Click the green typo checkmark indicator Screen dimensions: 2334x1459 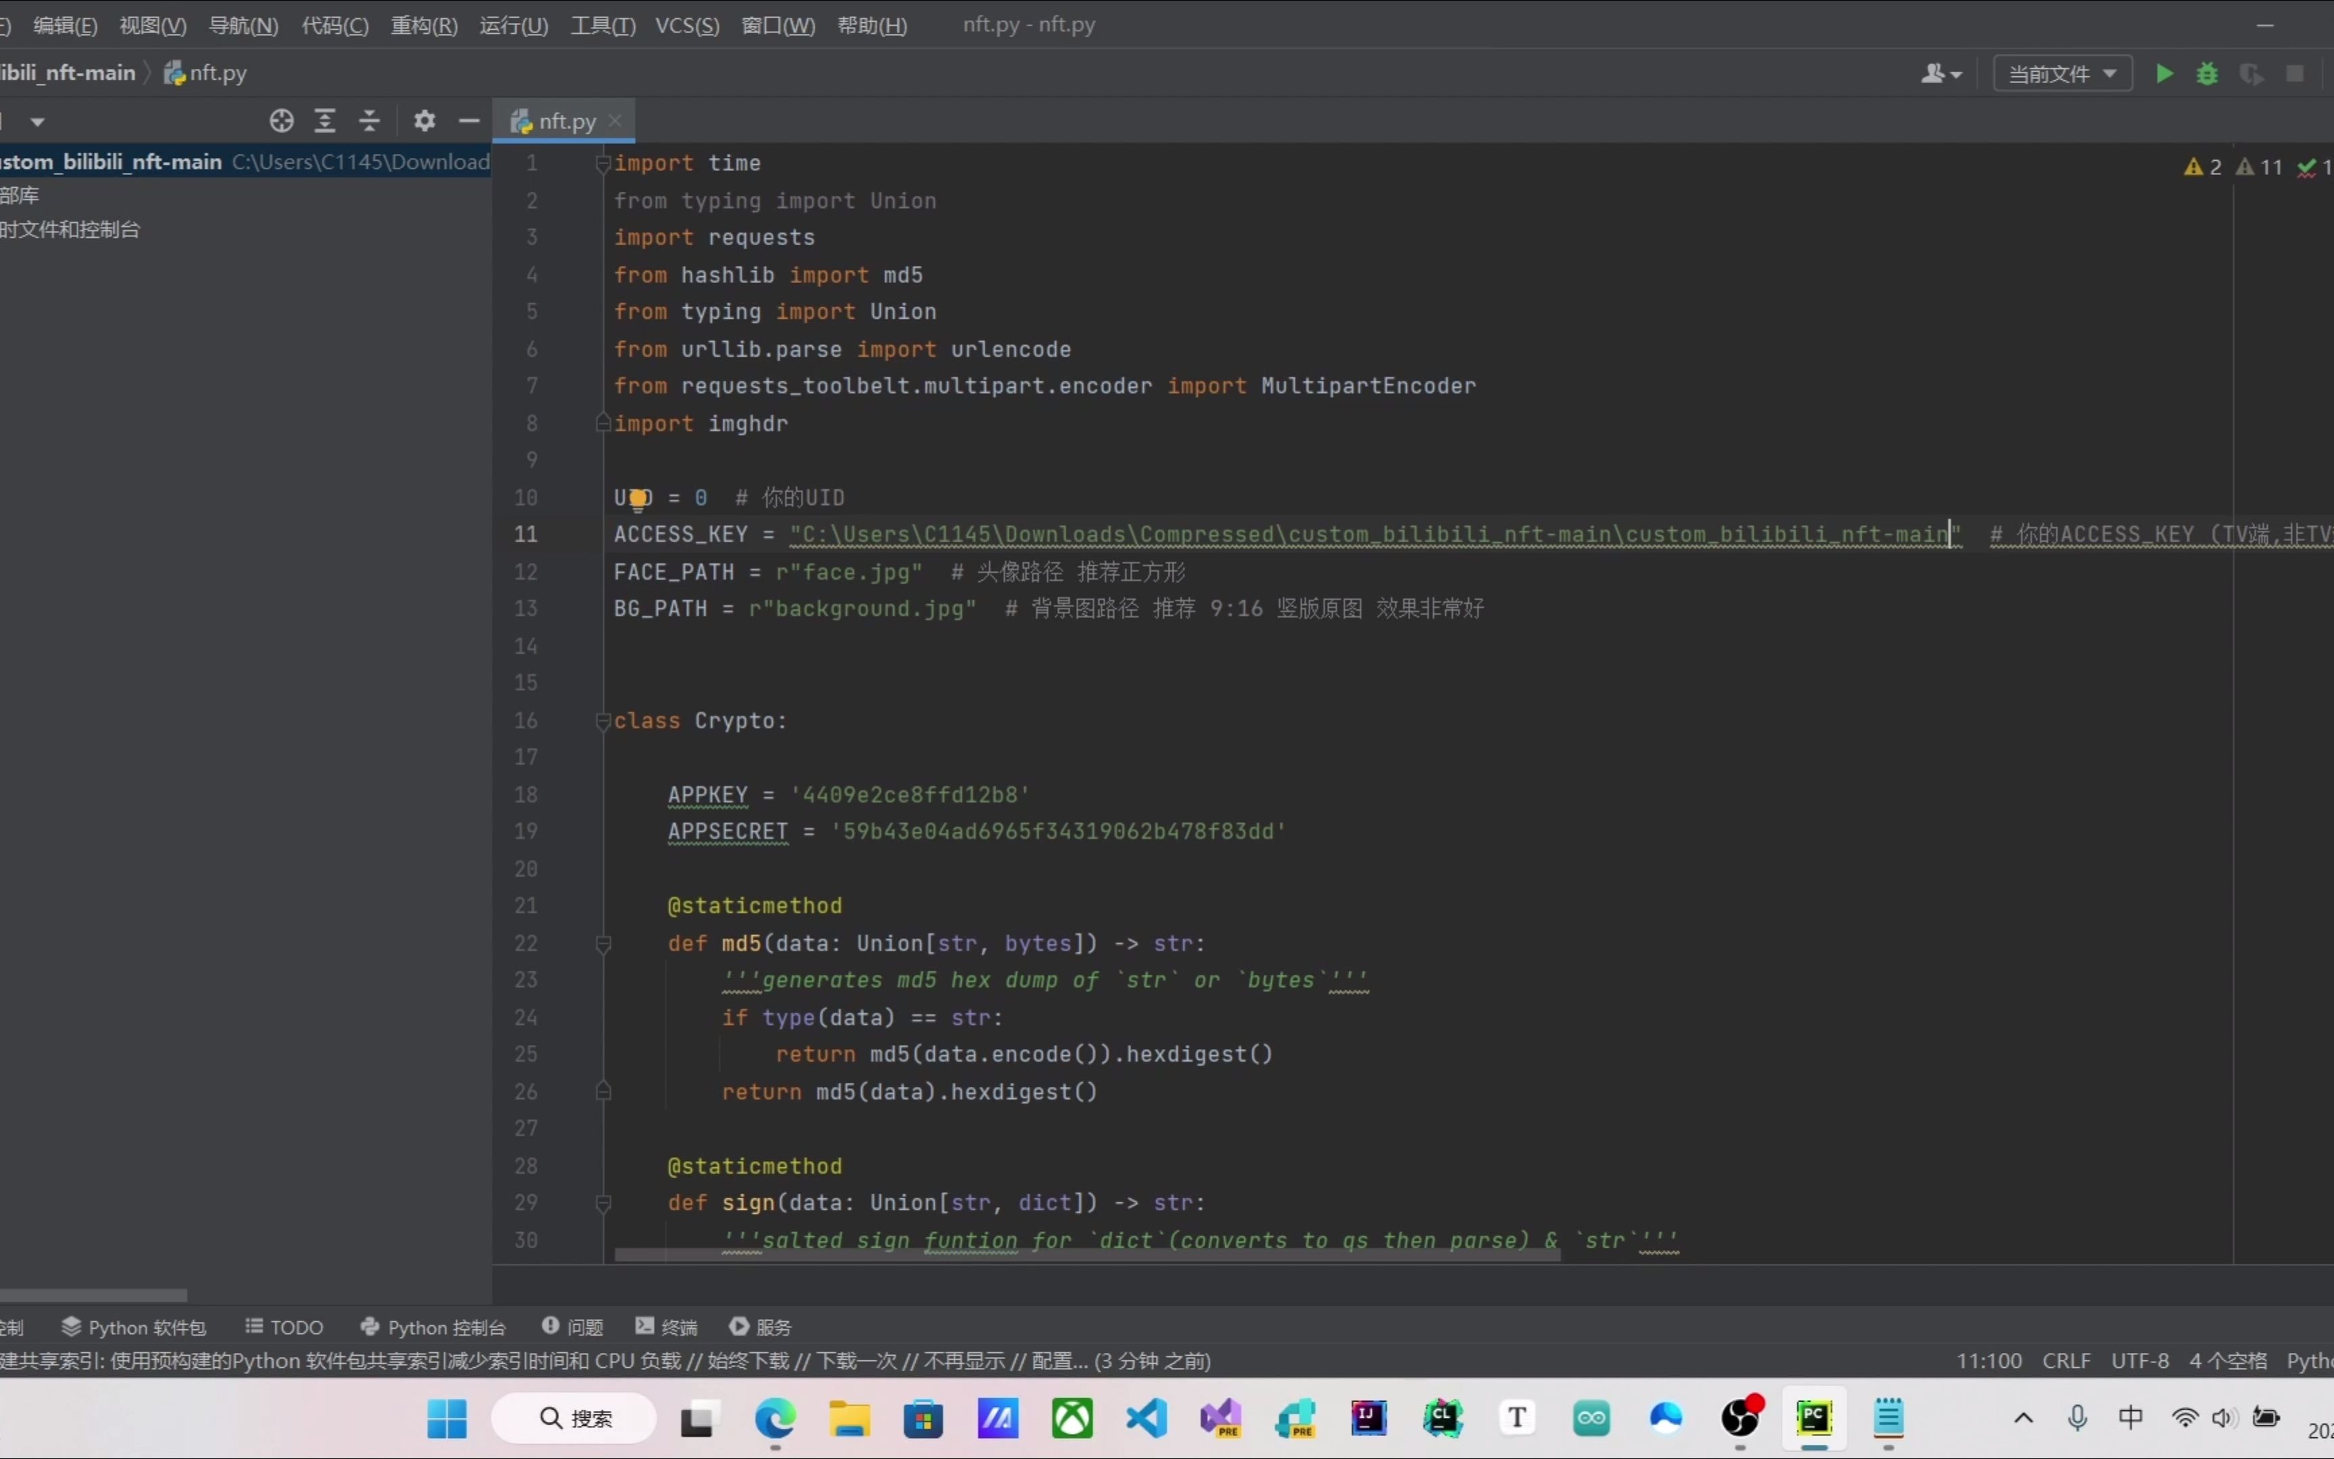click(2314, 167)
